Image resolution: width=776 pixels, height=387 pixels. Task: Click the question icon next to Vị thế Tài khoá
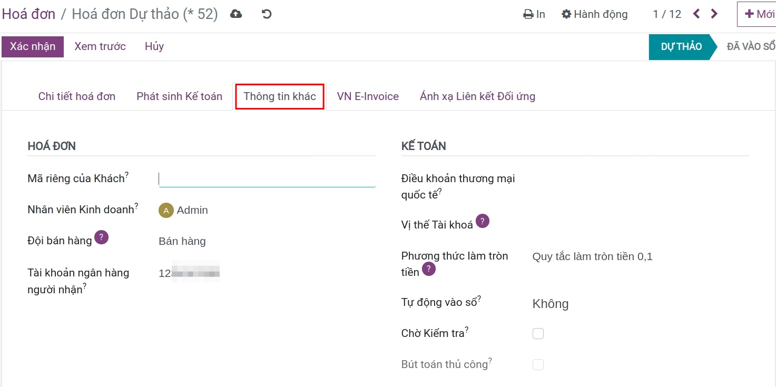point(482,221)
